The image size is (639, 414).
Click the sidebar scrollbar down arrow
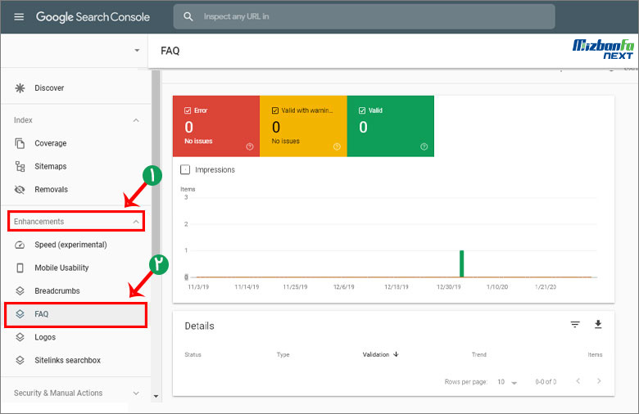[156, 396]
